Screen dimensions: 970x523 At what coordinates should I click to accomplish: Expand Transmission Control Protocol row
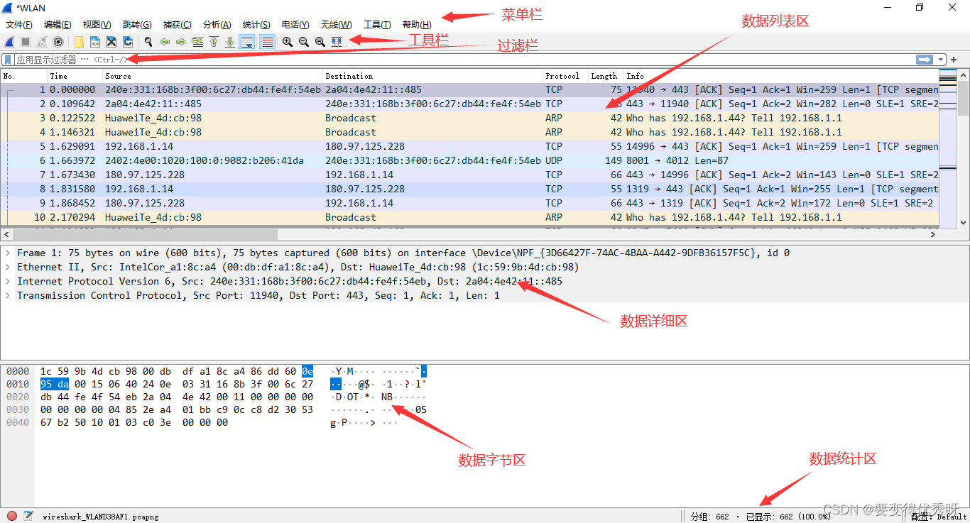[7, 295]
